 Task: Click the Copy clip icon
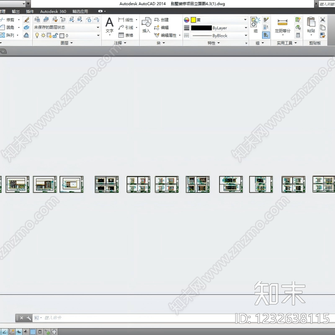pos(322,27)
